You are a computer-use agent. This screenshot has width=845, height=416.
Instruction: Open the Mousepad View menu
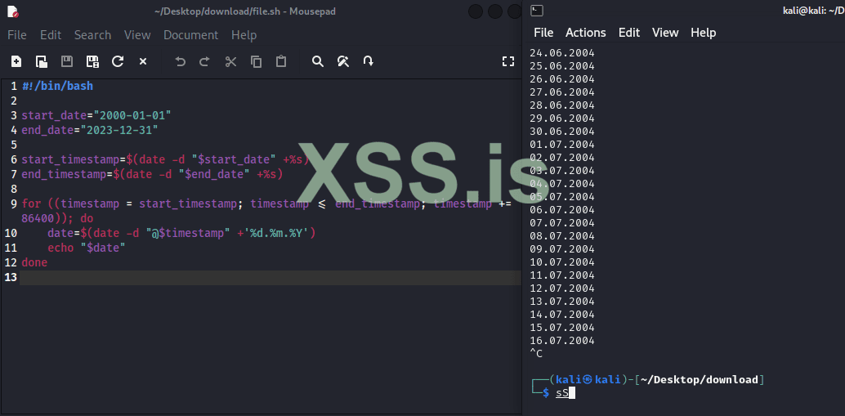(137, 35)
